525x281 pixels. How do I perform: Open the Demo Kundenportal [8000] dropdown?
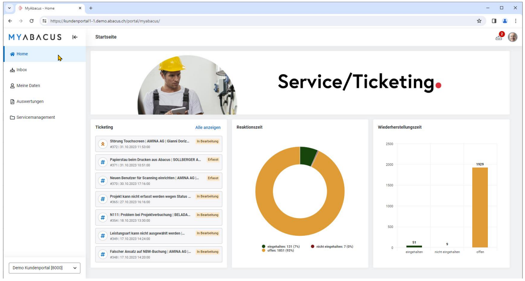point(45,268)
